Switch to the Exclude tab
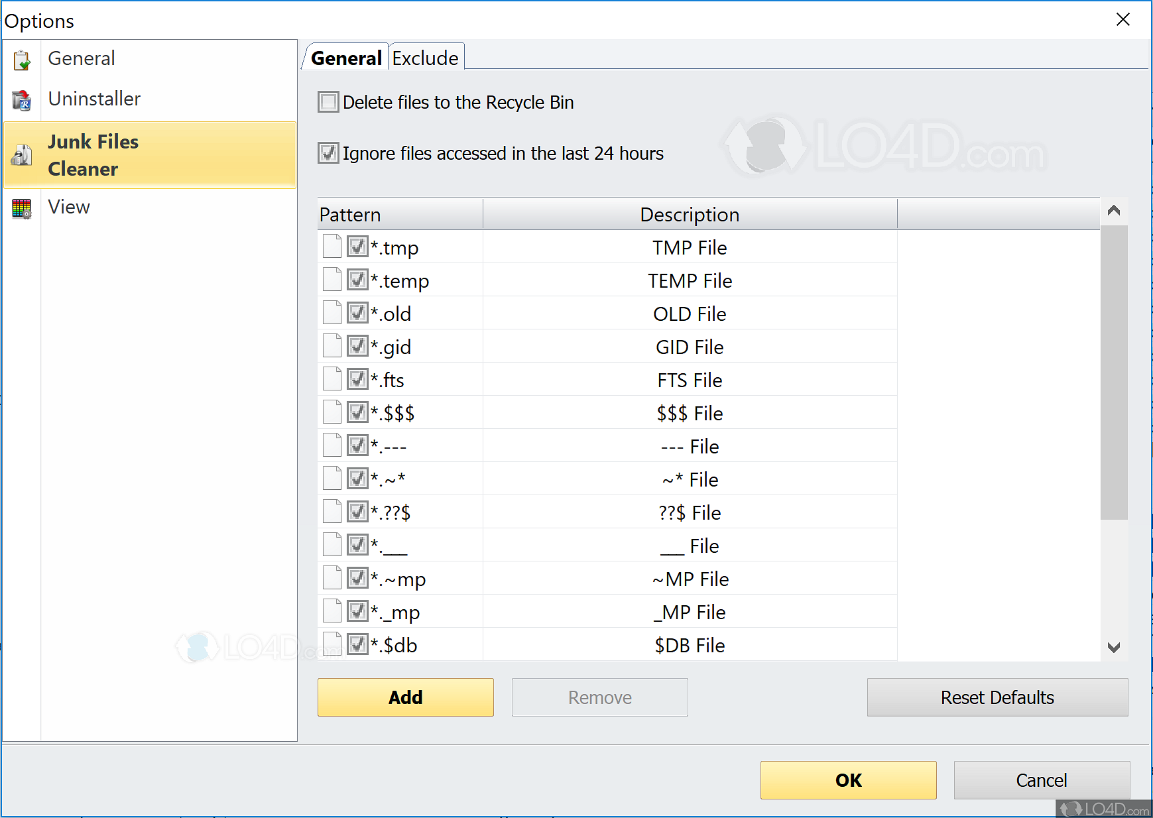Viewport: 1153px width, 818px height. [426, 58]
